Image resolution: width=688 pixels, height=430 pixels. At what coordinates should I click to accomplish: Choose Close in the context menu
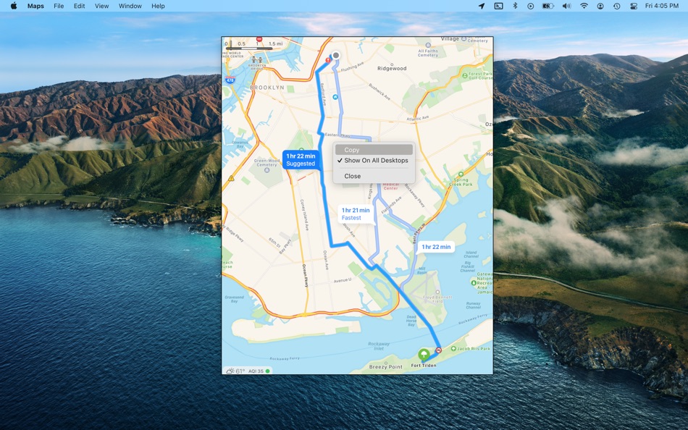coord(374,176)
